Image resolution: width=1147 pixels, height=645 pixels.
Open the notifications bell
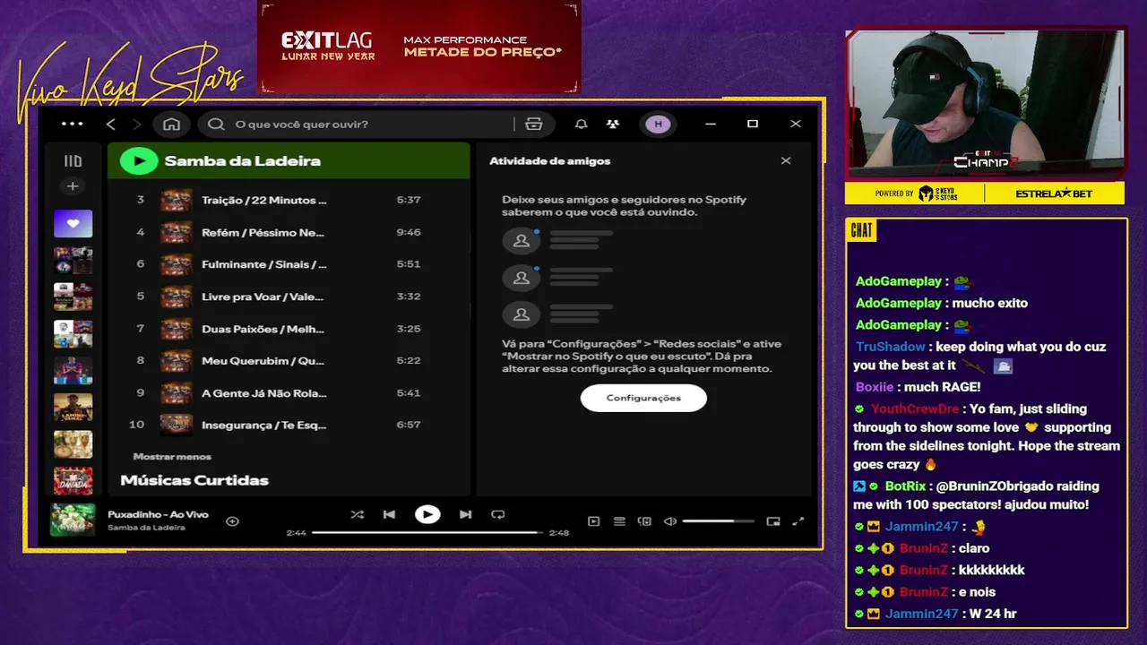click(x=582, y=124)
